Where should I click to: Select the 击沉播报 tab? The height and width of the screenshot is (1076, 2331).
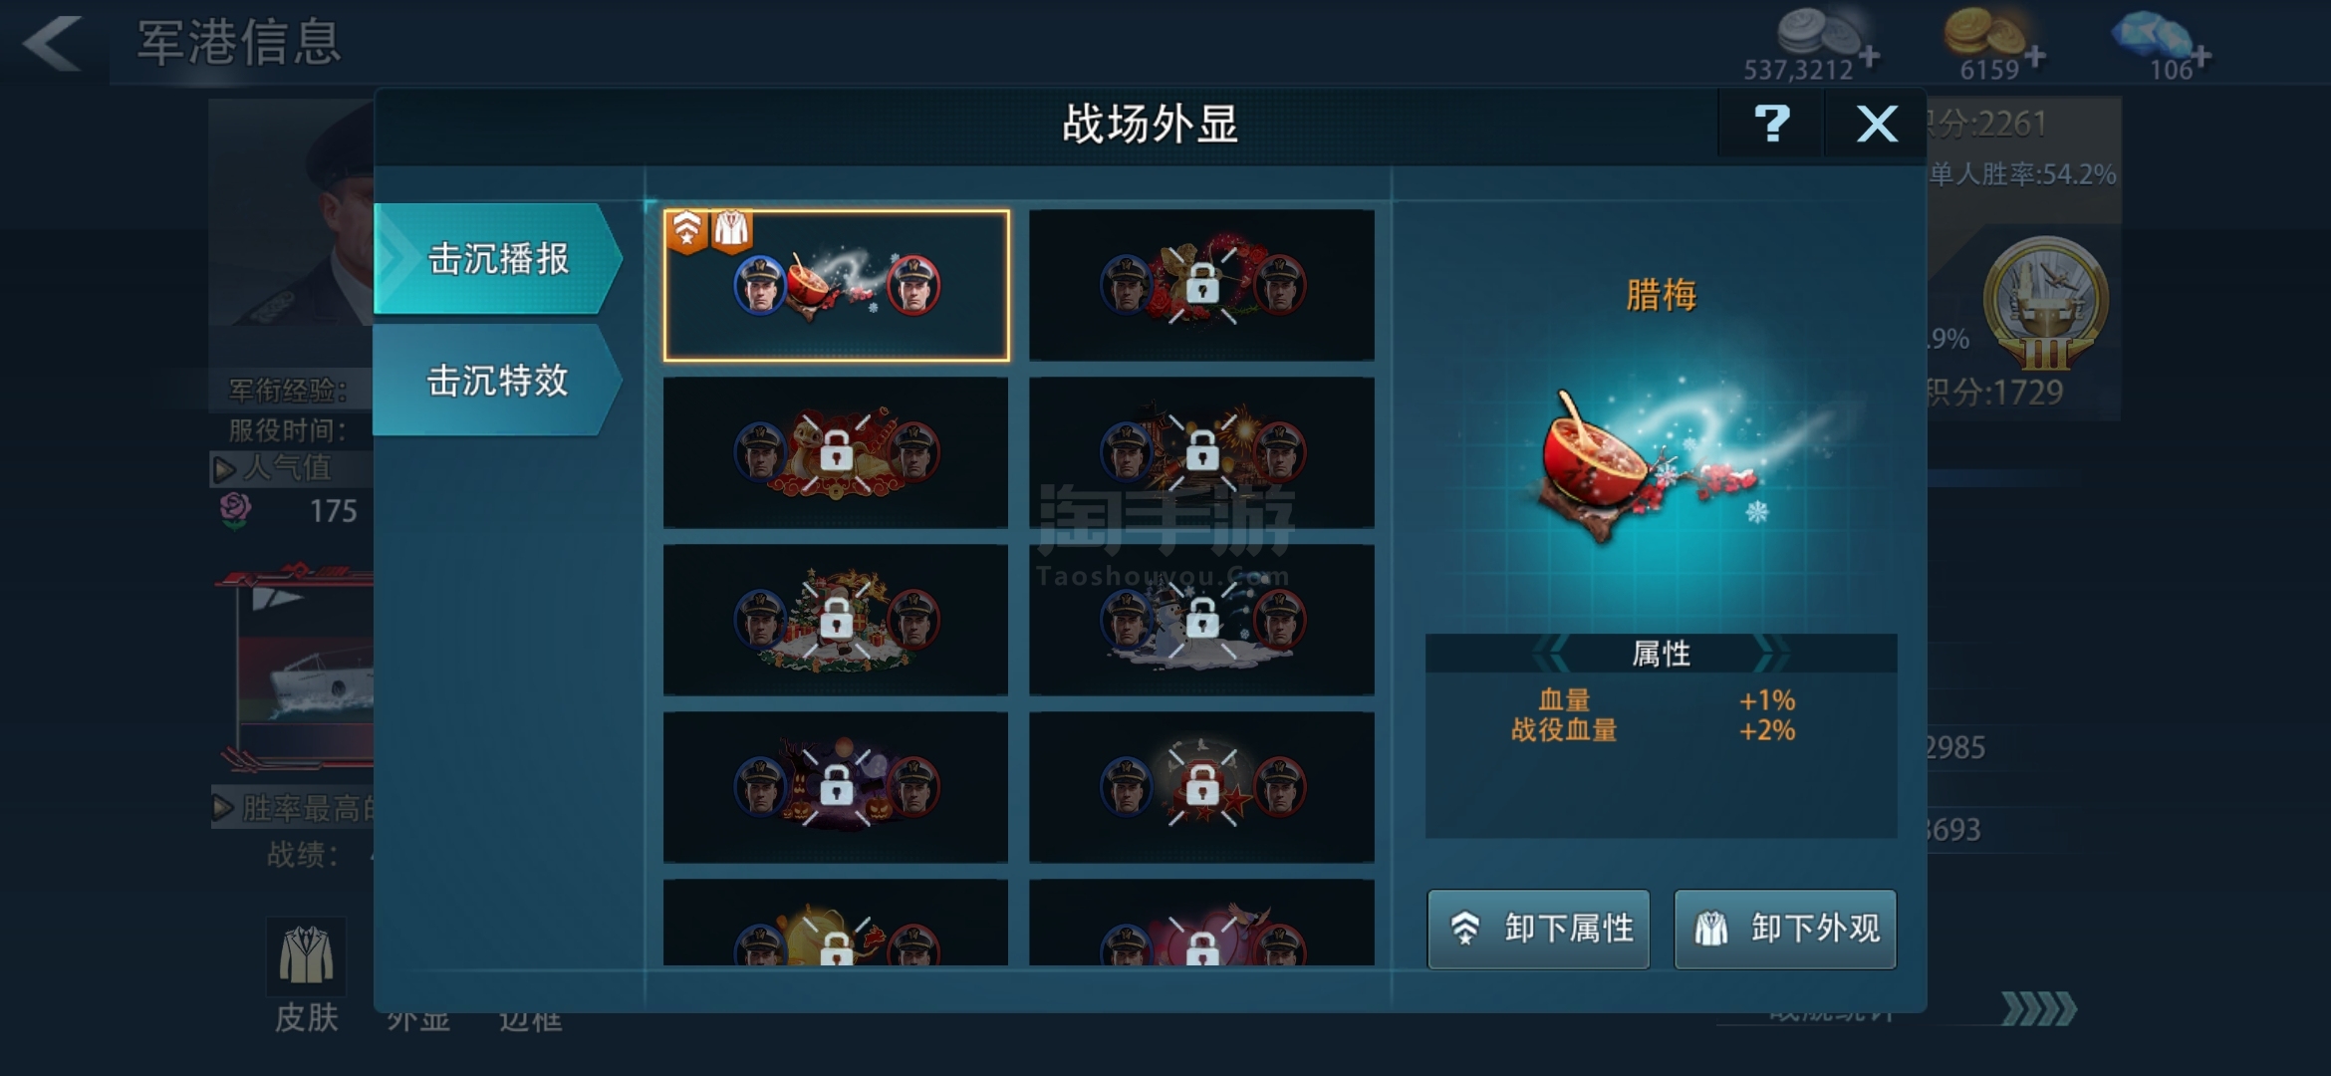498,259
